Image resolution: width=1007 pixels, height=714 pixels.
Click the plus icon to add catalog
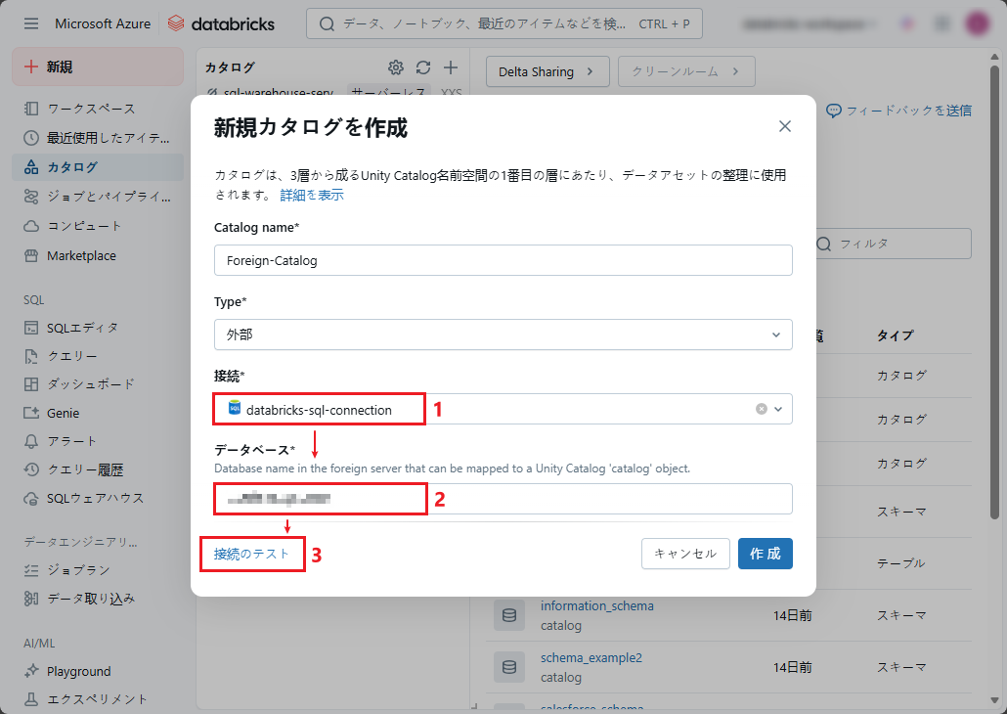click(451, 67)
